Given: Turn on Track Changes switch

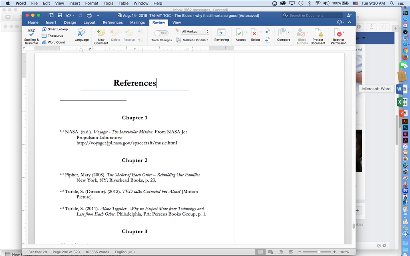Looking at the screenshot, I should pos(161,33).
